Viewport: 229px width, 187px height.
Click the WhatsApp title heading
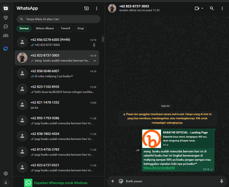click(27, 8)
